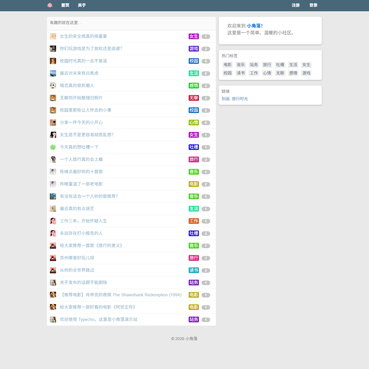Click the 工作 tag badge in post list
Image resolution: width=369 pixels, height=369 pixels.
[x=194, y=221]
